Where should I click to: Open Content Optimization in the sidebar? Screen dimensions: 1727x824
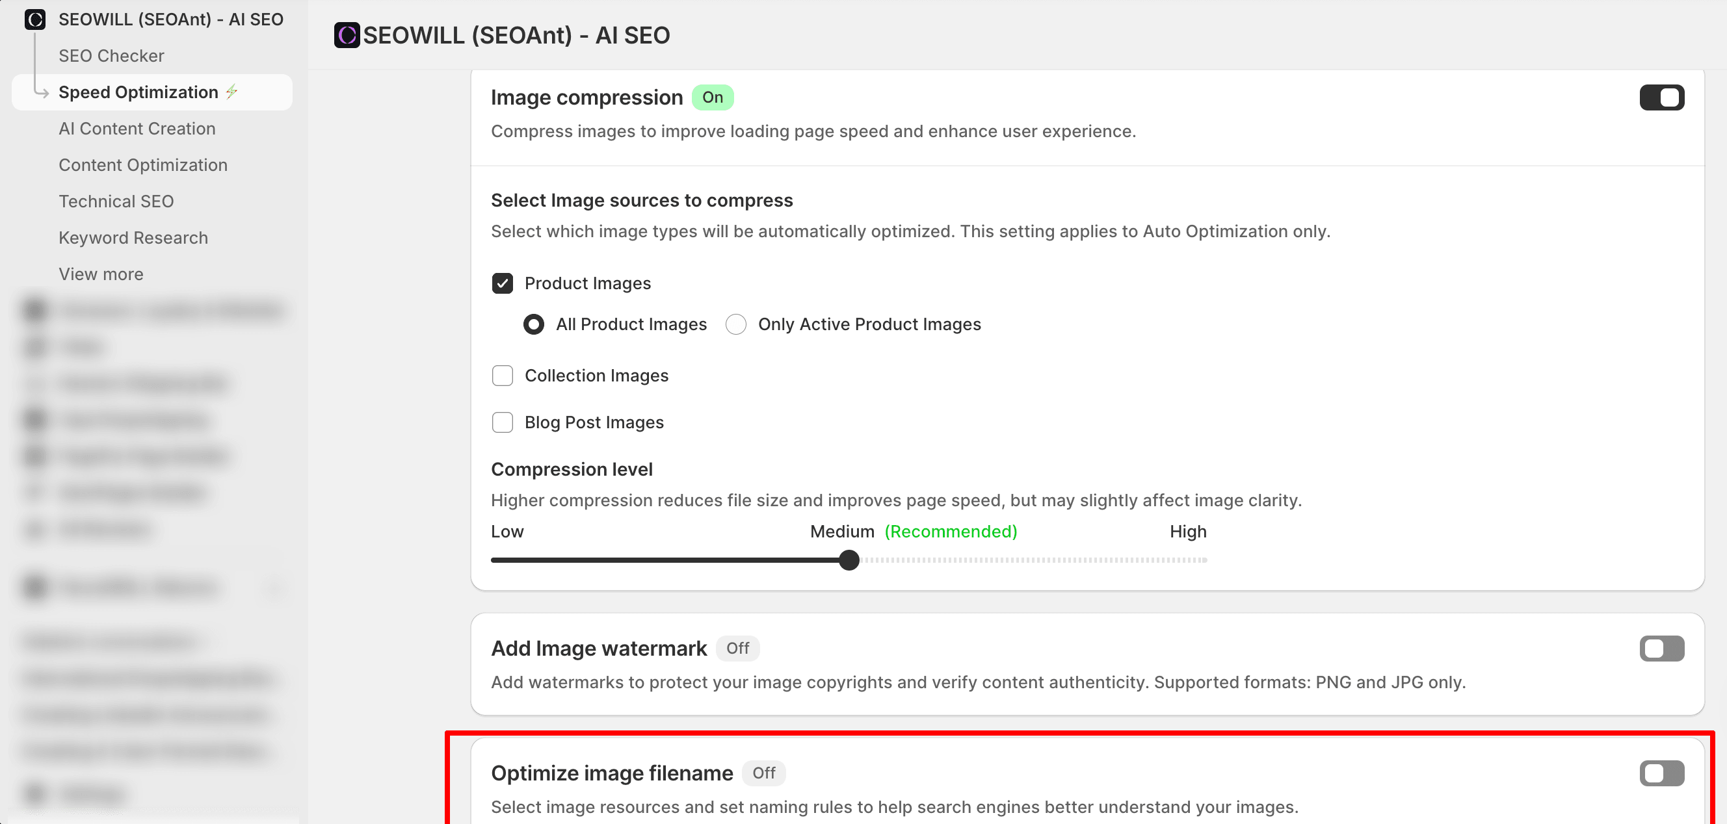pos(143,165)
